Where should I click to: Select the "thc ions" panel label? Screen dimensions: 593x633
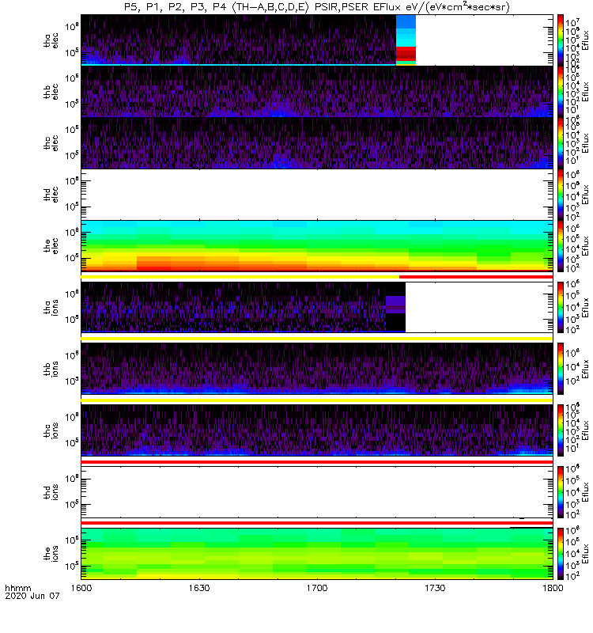tap(51, 430)
